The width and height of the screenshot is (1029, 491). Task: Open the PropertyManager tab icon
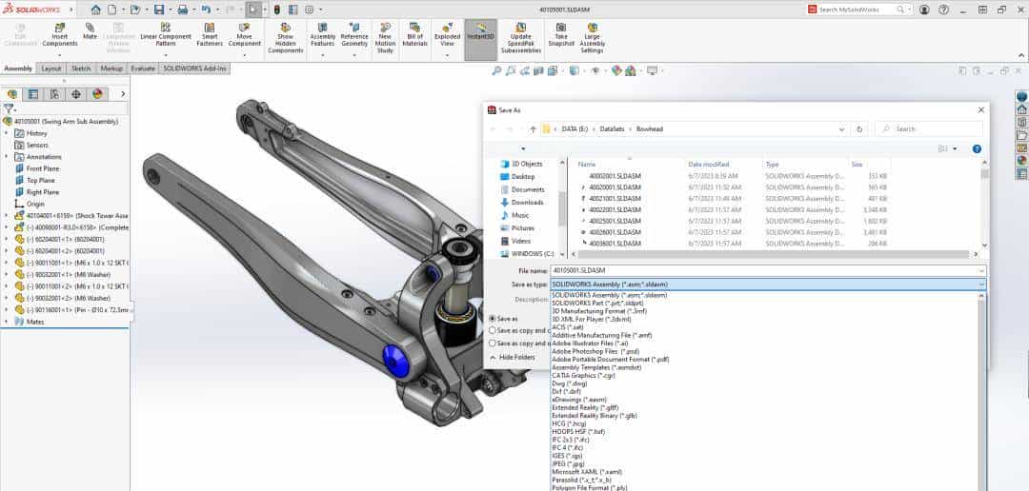(32, 94)
